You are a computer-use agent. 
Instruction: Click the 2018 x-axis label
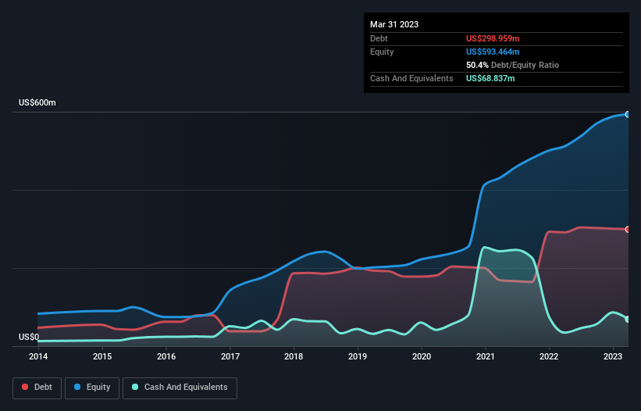click(294, 356)
